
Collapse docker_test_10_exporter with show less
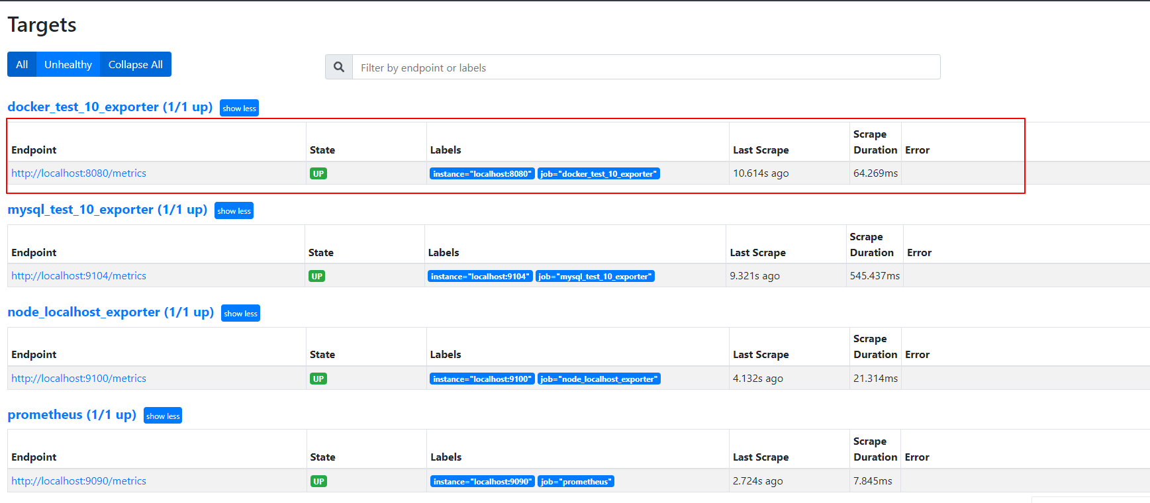(239, 108)
